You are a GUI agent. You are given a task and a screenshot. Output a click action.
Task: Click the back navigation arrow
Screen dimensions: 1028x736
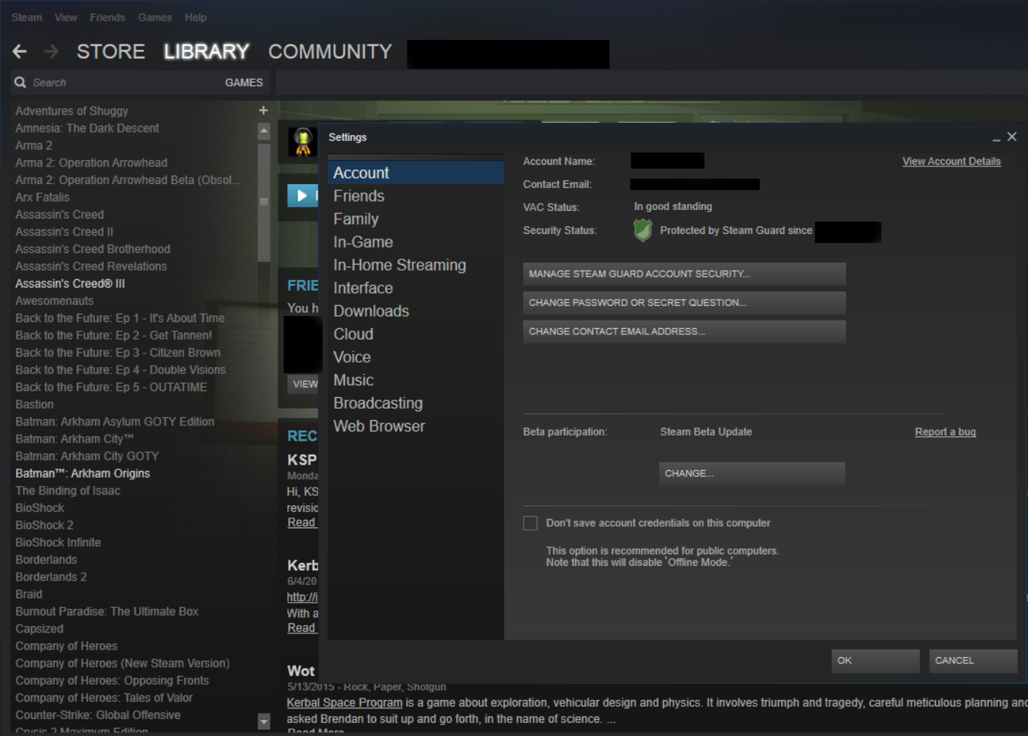[x=20, y=51]
